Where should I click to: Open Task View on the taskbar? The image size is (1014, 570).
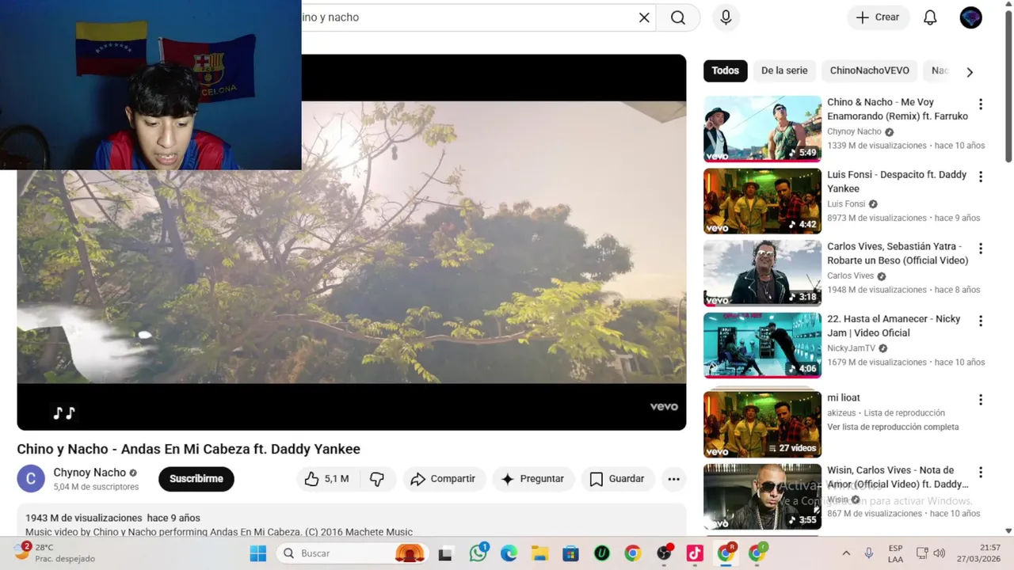pos(445,553)
